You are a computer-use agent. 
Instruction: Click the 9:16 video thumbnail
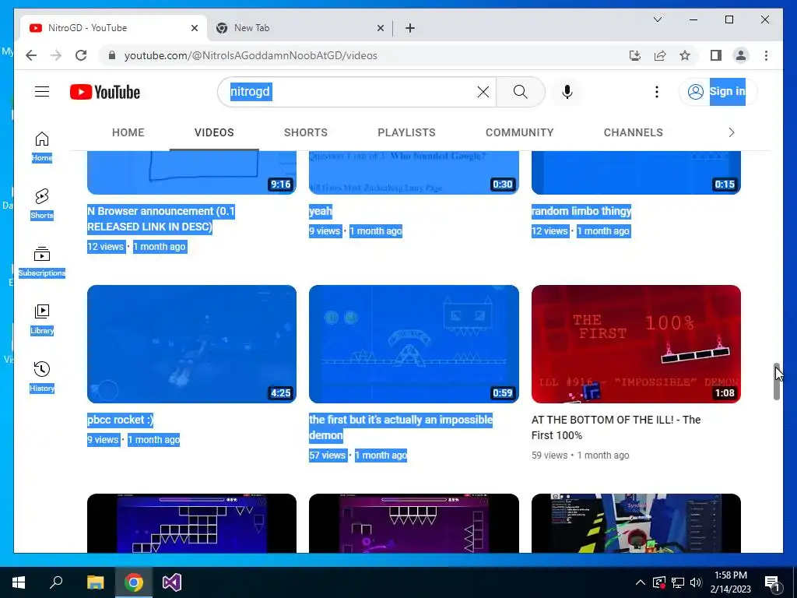pos(191,173)
